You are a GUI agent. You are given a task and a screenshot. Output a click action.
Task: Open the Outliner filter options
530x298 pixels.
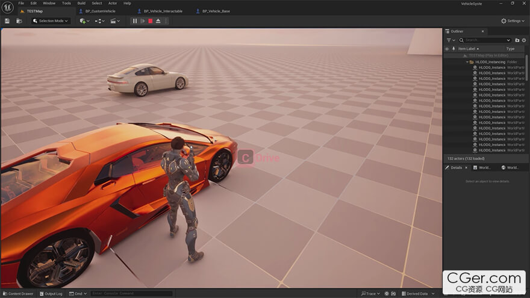pos(450,40)
